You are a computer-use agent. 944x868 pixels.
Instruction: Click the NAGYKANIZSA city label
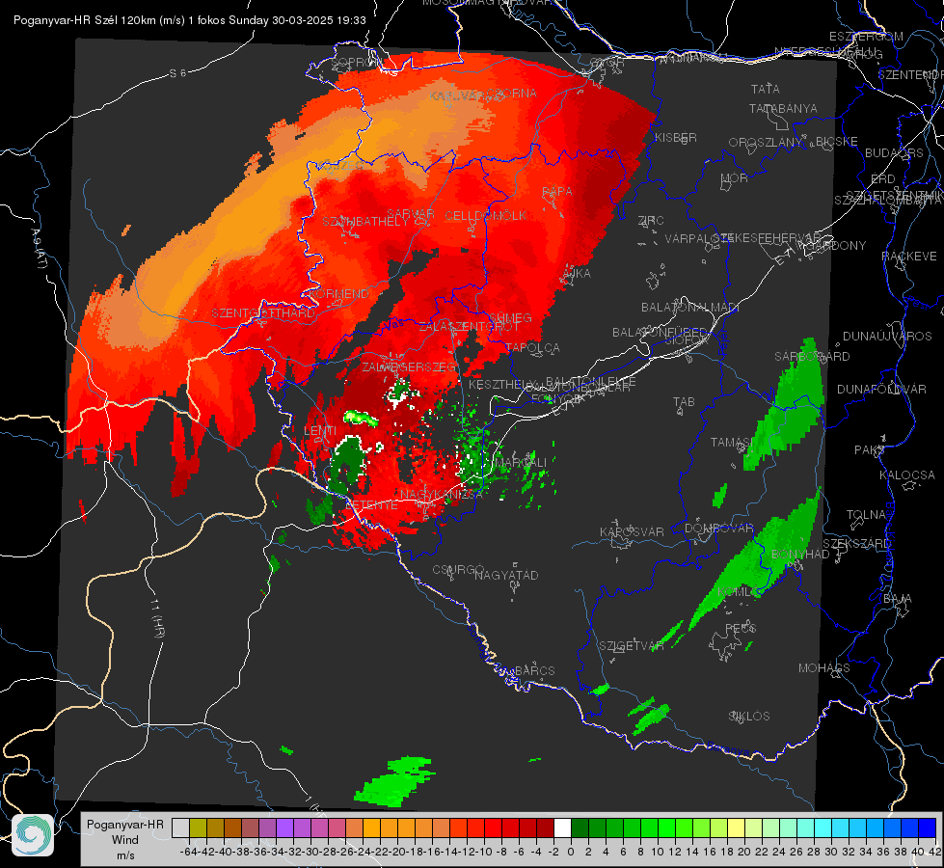pos(442,494)
